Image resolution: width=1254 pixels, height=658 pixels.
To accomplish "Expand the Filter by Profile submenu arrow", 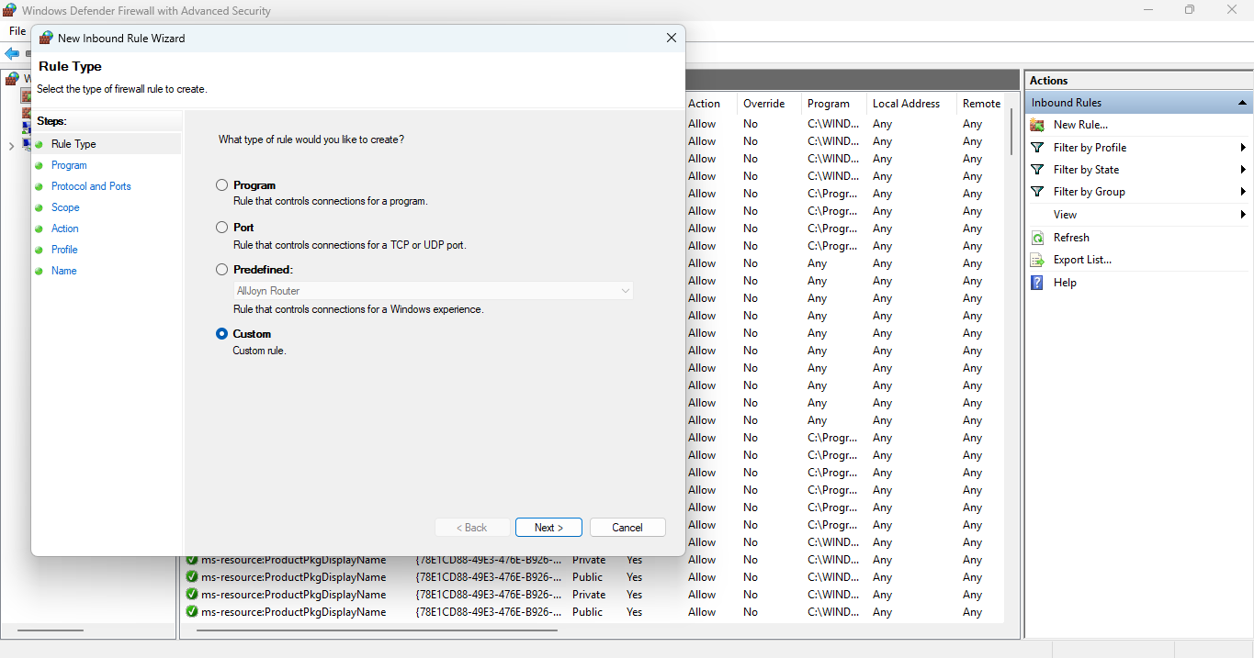I will tap(1243, 147).
